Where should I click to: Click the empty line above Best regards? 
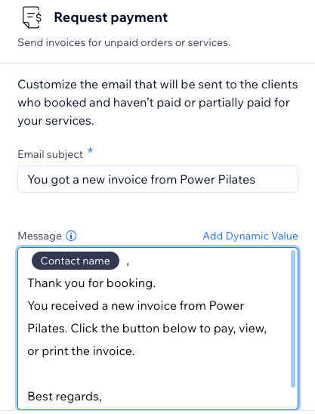(153, 374)
